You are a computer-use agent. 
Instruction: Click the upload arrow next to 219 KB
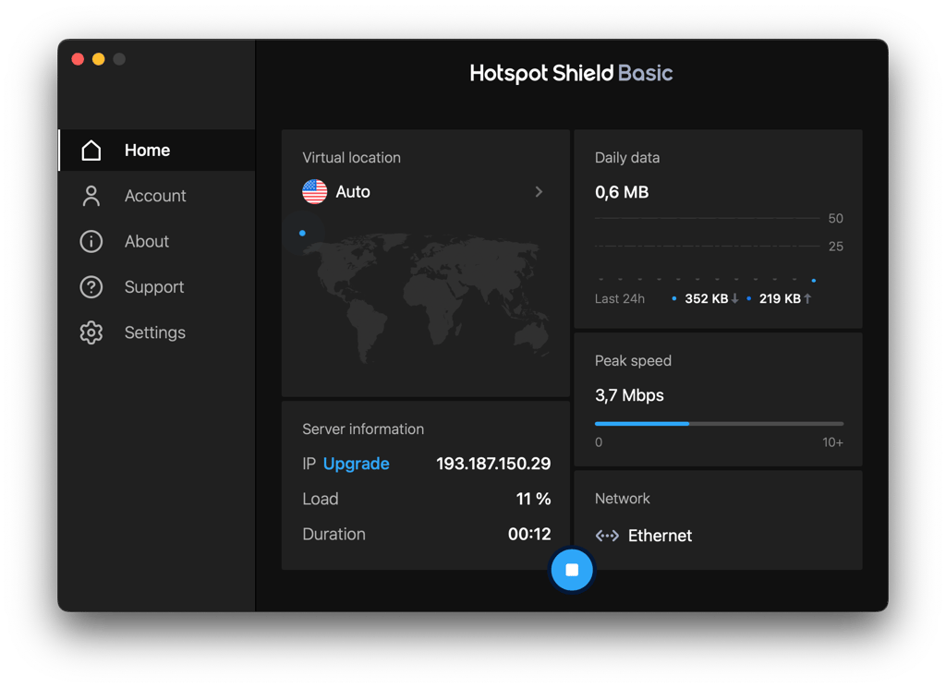click(807, 298)
